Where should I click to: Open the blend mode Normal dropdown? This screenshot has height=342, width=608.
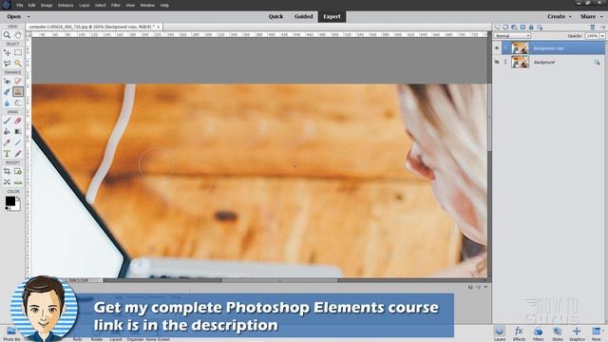click(512, 36)
